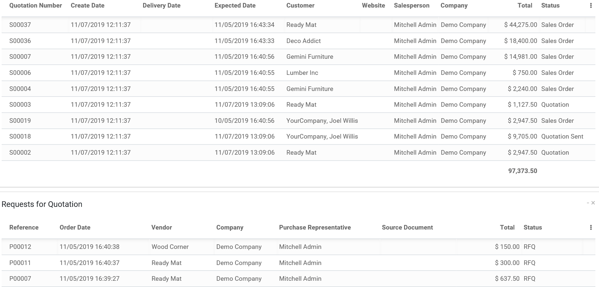Sort RFQ table by Status header
Viewport: 599px width, 287px height.
click(x=533, y=228)
